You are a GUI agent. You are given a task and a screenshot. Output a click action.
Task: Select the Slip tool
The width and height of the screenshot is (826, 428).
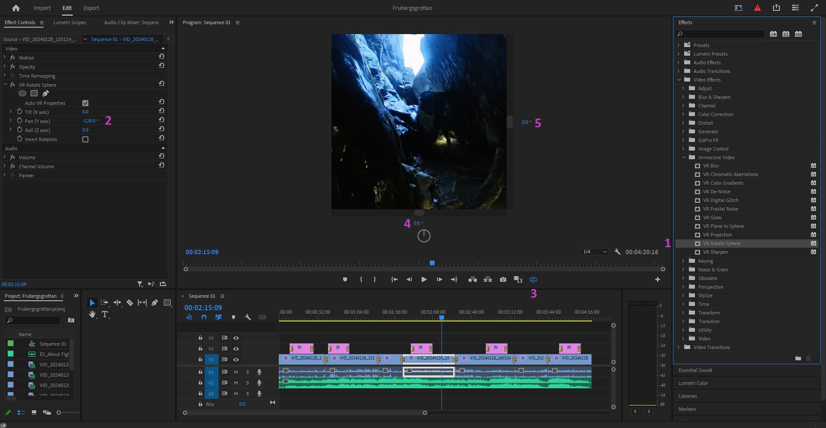142,303
